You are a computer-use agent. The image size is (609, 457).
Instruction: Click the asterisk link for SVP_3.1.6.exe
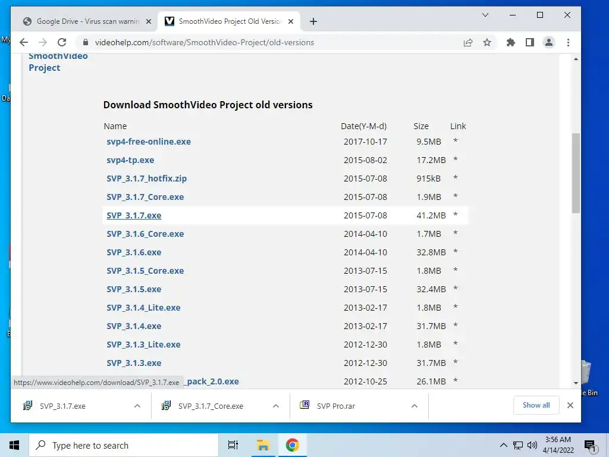[x=456, y=252]
